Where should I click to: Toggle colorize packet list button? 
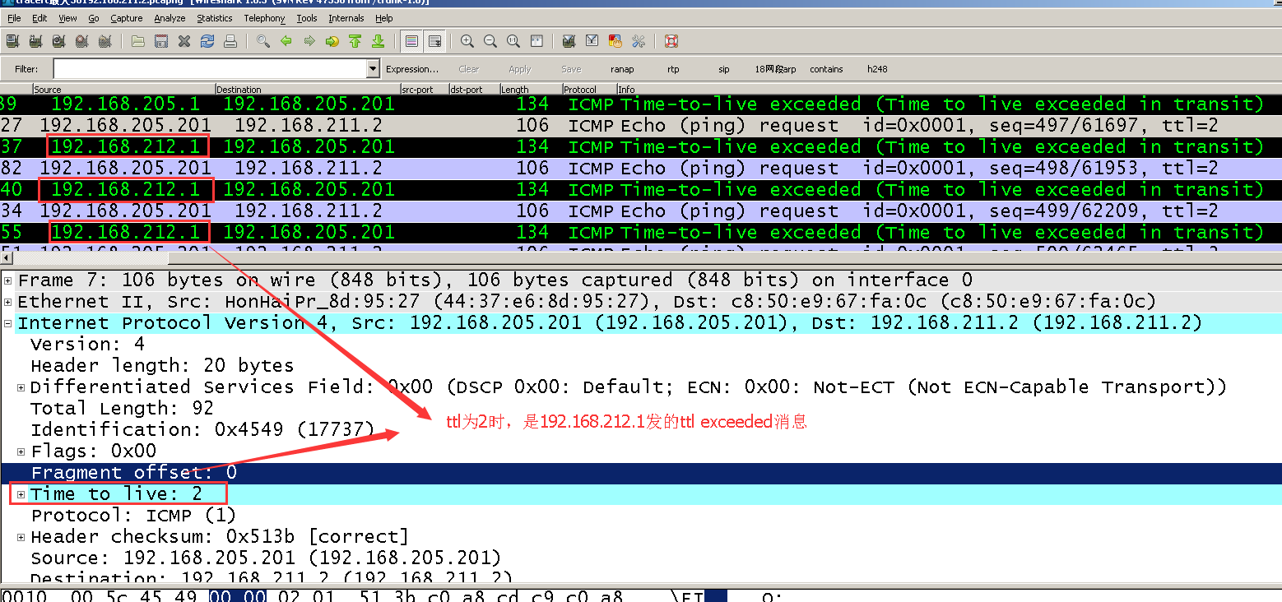[x=412, y=41]
